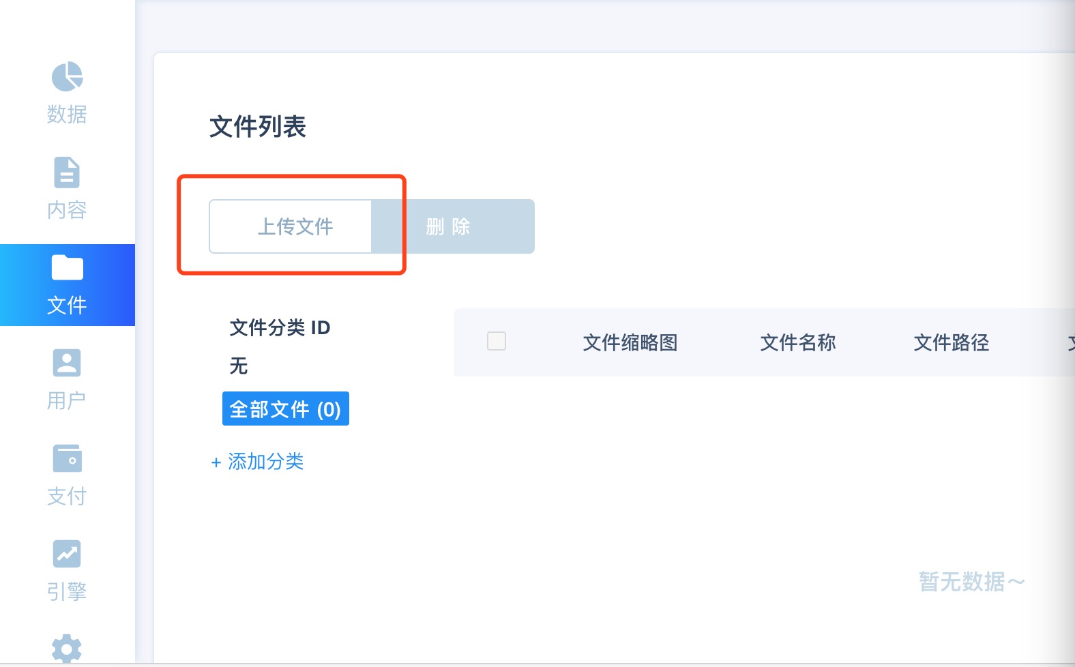This screenshot has width=1075, height=667.
Task: Click the Data pie chart icon
Action: coord(67,76)
